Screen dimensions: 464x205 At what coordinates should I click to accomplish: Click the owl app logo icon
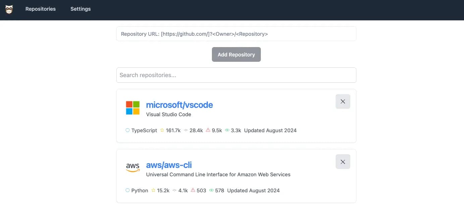click(9, 9)
